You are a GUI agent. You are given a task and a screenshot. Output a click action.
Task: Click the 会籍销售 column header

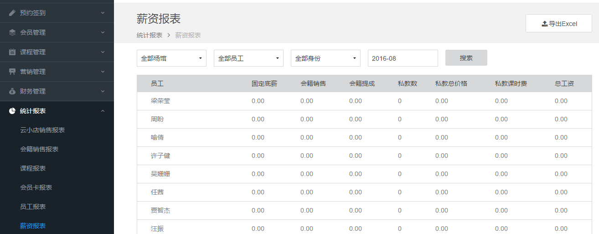[x=313, y=83]
